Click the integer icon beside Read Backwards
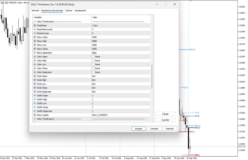 click(x=35, y=29)
